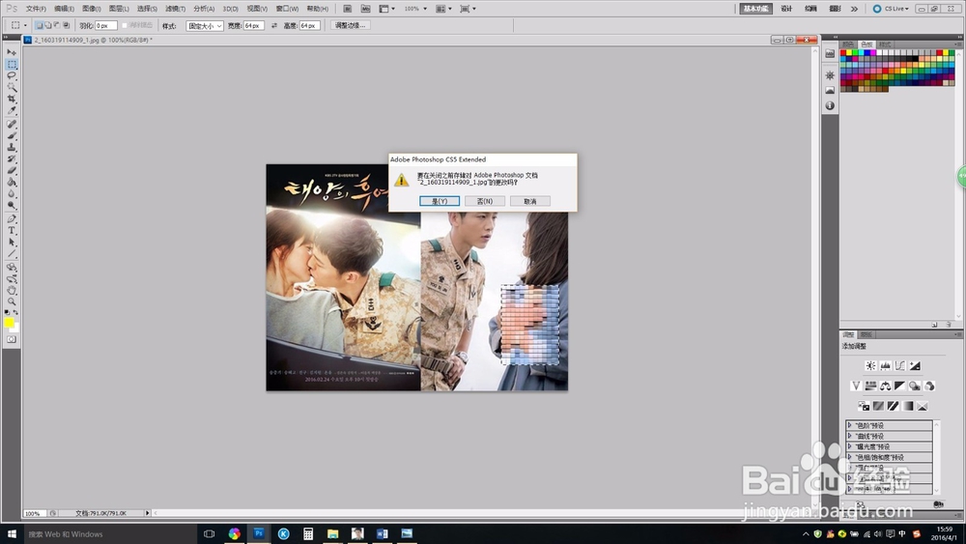966x544 pixels.
Task: Select the Move tool
Action: tap(12, 52)
